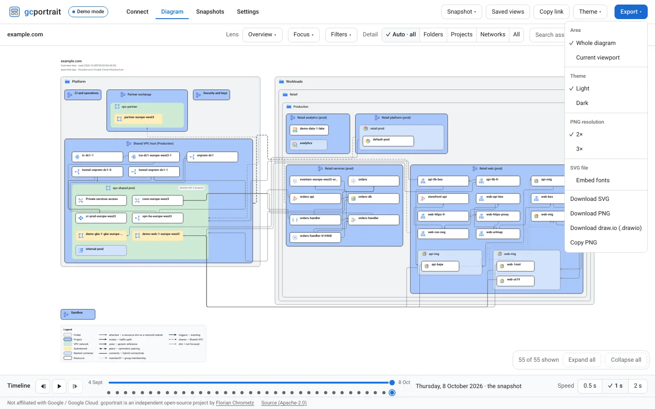Expand the Filters dropdown

(x=341, y=35)
